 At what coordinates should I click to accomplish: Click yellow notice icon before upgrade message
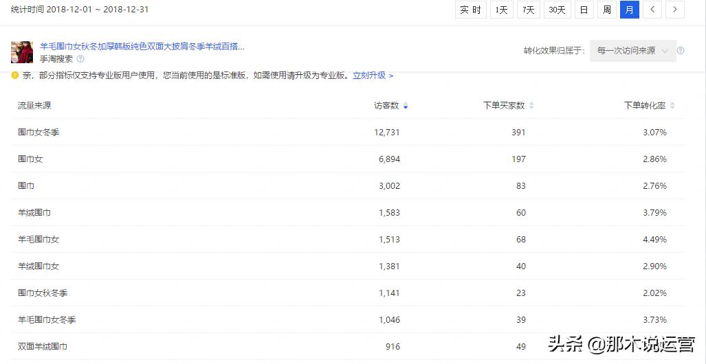(x=15, y=75)
